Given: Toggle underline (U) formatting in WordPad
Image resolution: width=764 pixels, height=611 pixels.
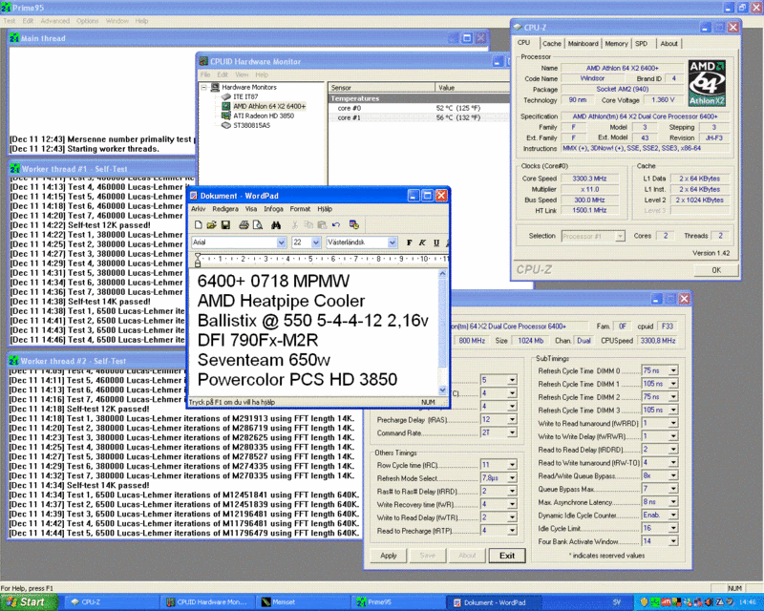Looking at the screenshot, I should (436, 242).
